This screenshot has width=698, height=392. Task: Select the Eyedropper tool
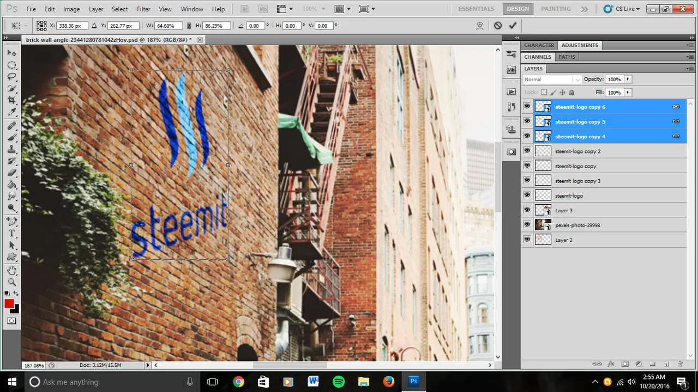pos(11,112)
